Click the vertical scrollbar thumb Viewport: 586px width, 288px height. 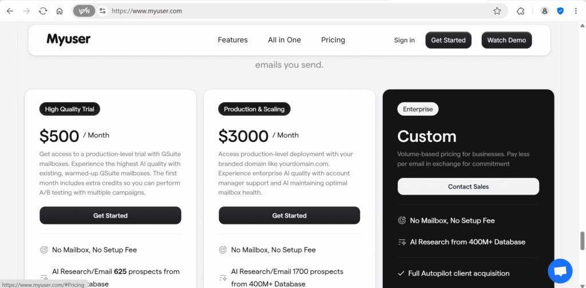pyautogui.click(x=582, y=241)
